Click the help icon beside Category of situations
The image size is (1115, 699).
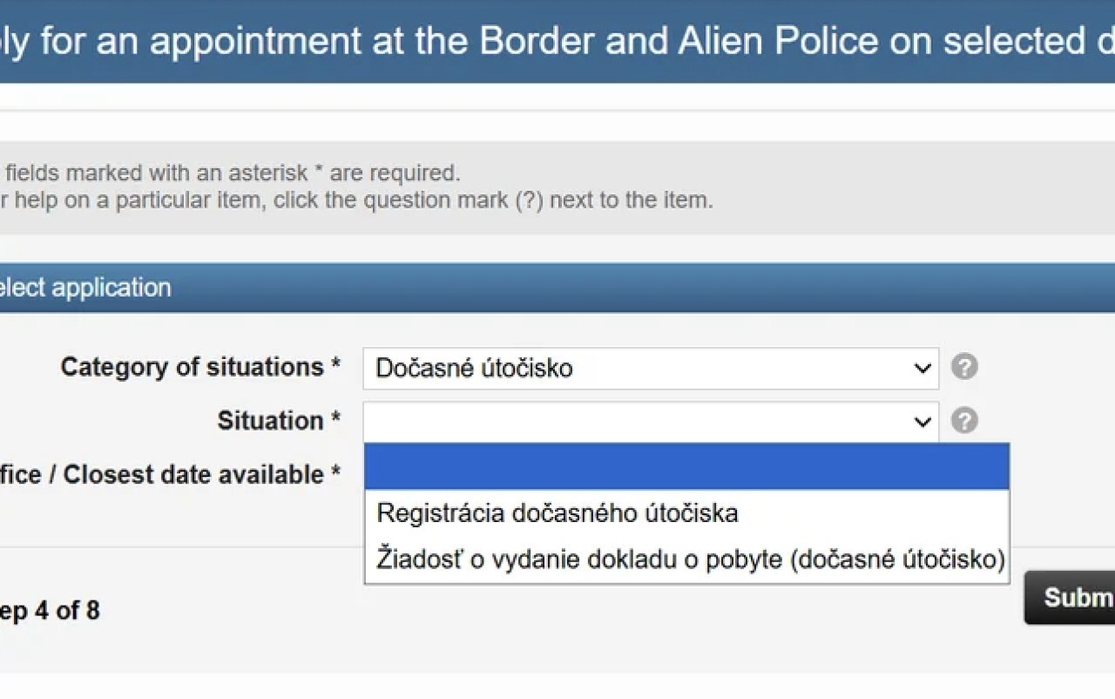(x=963, y=367)
